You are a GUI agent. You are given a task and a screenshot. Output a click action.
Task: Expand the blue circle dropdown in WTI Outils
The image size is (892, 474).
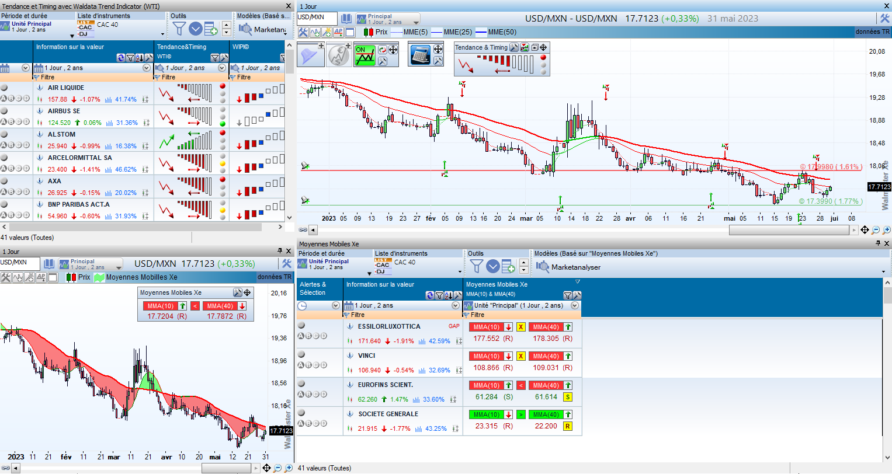click(196, 28)
